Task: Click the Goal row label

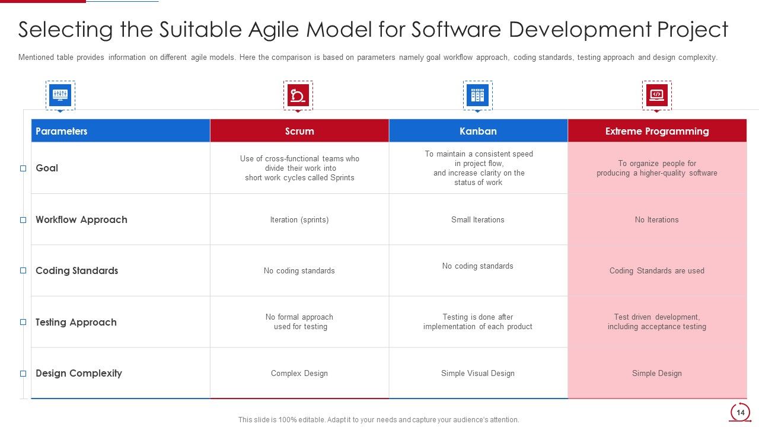Action: (x=47, y=168)
